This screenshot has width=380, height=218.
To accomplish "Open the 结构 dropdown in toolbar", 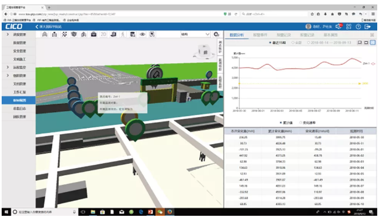I will tap(195, 34).
